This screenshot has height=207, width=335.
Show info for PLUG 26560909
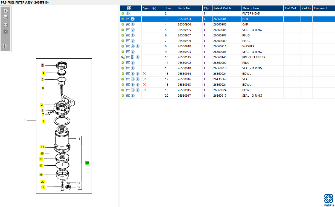tap(133, 41)
